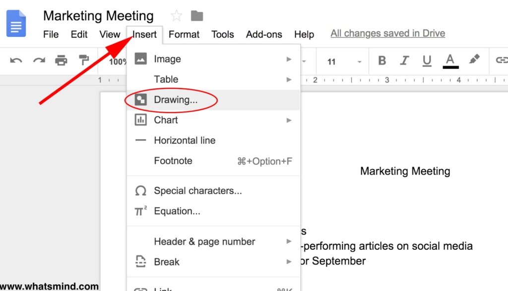Toggle Underline formatting

point(427,61)
